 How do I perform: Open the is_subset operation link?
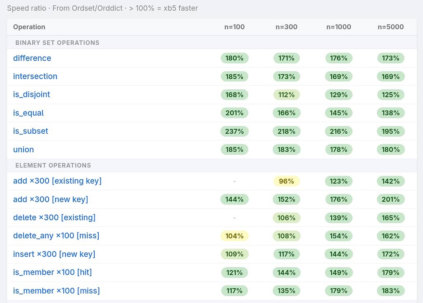click(31, 131)
